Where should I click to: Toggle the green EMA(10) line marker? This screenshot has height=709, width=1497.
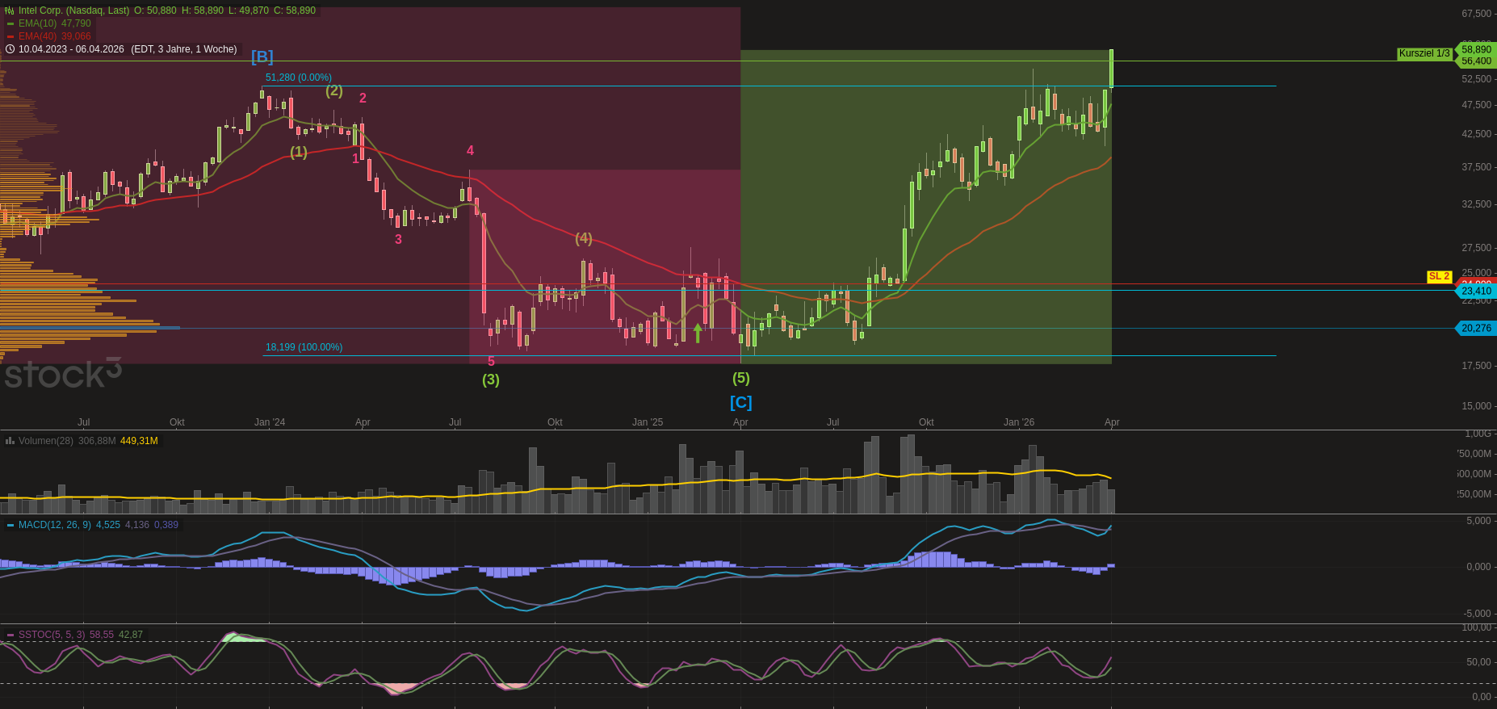pyautogui.click(x=10, y=23)
